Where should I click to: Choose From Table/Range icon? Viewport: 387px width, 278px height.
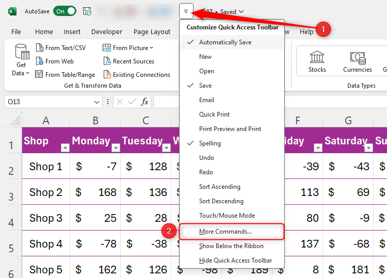[40, 75]
